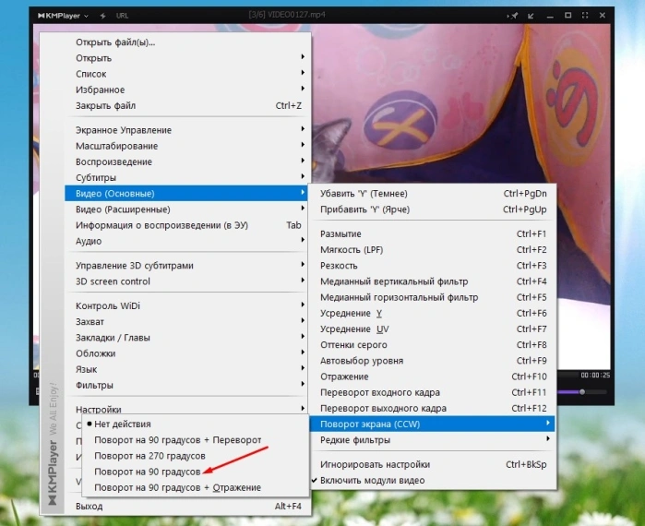
Task: Open the URL button in title bar
Action: coord(122,16)
